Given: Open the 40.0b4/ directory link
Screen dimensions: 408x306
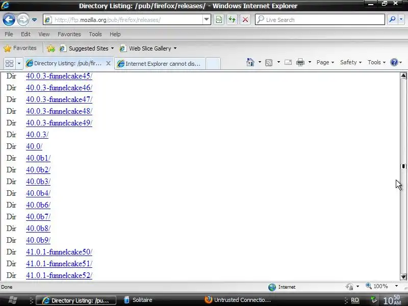Looking at the screenshot, I should [x=38, y=193].
